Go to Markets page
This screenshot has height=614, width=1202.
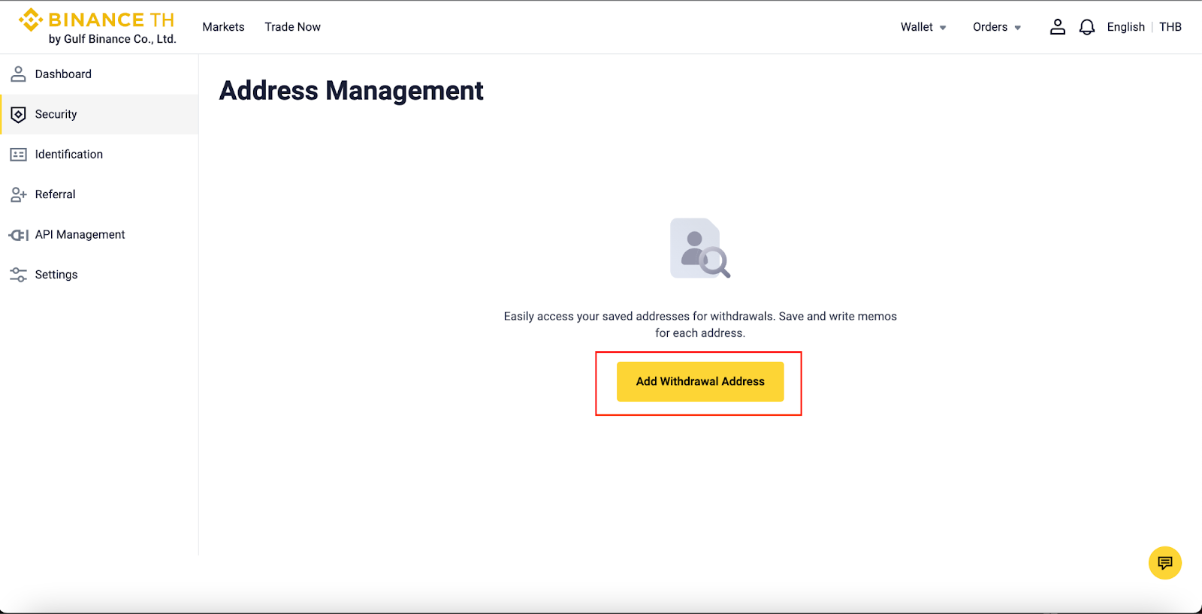coord(223,27)
